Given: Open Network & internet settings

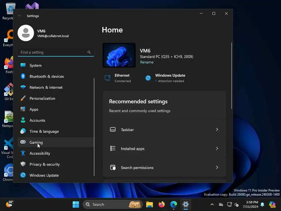Looking at the screenshot, I should pyautogui.click(x=56, y=87).
